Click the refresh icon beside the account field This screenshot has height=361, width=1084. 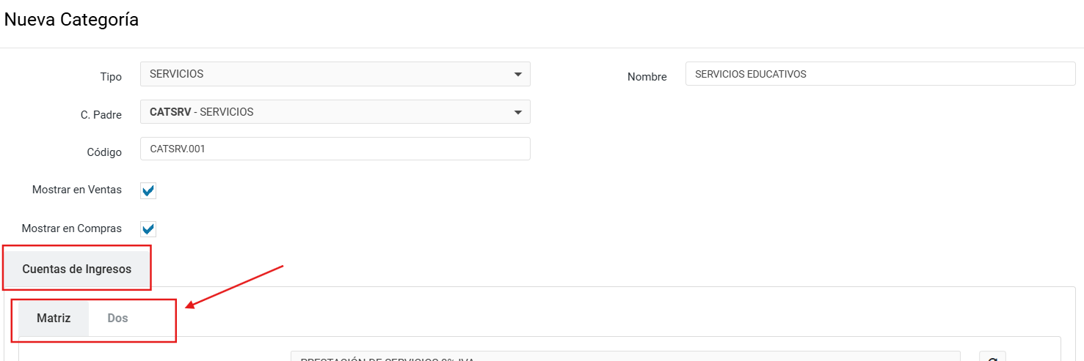(992, 357)
